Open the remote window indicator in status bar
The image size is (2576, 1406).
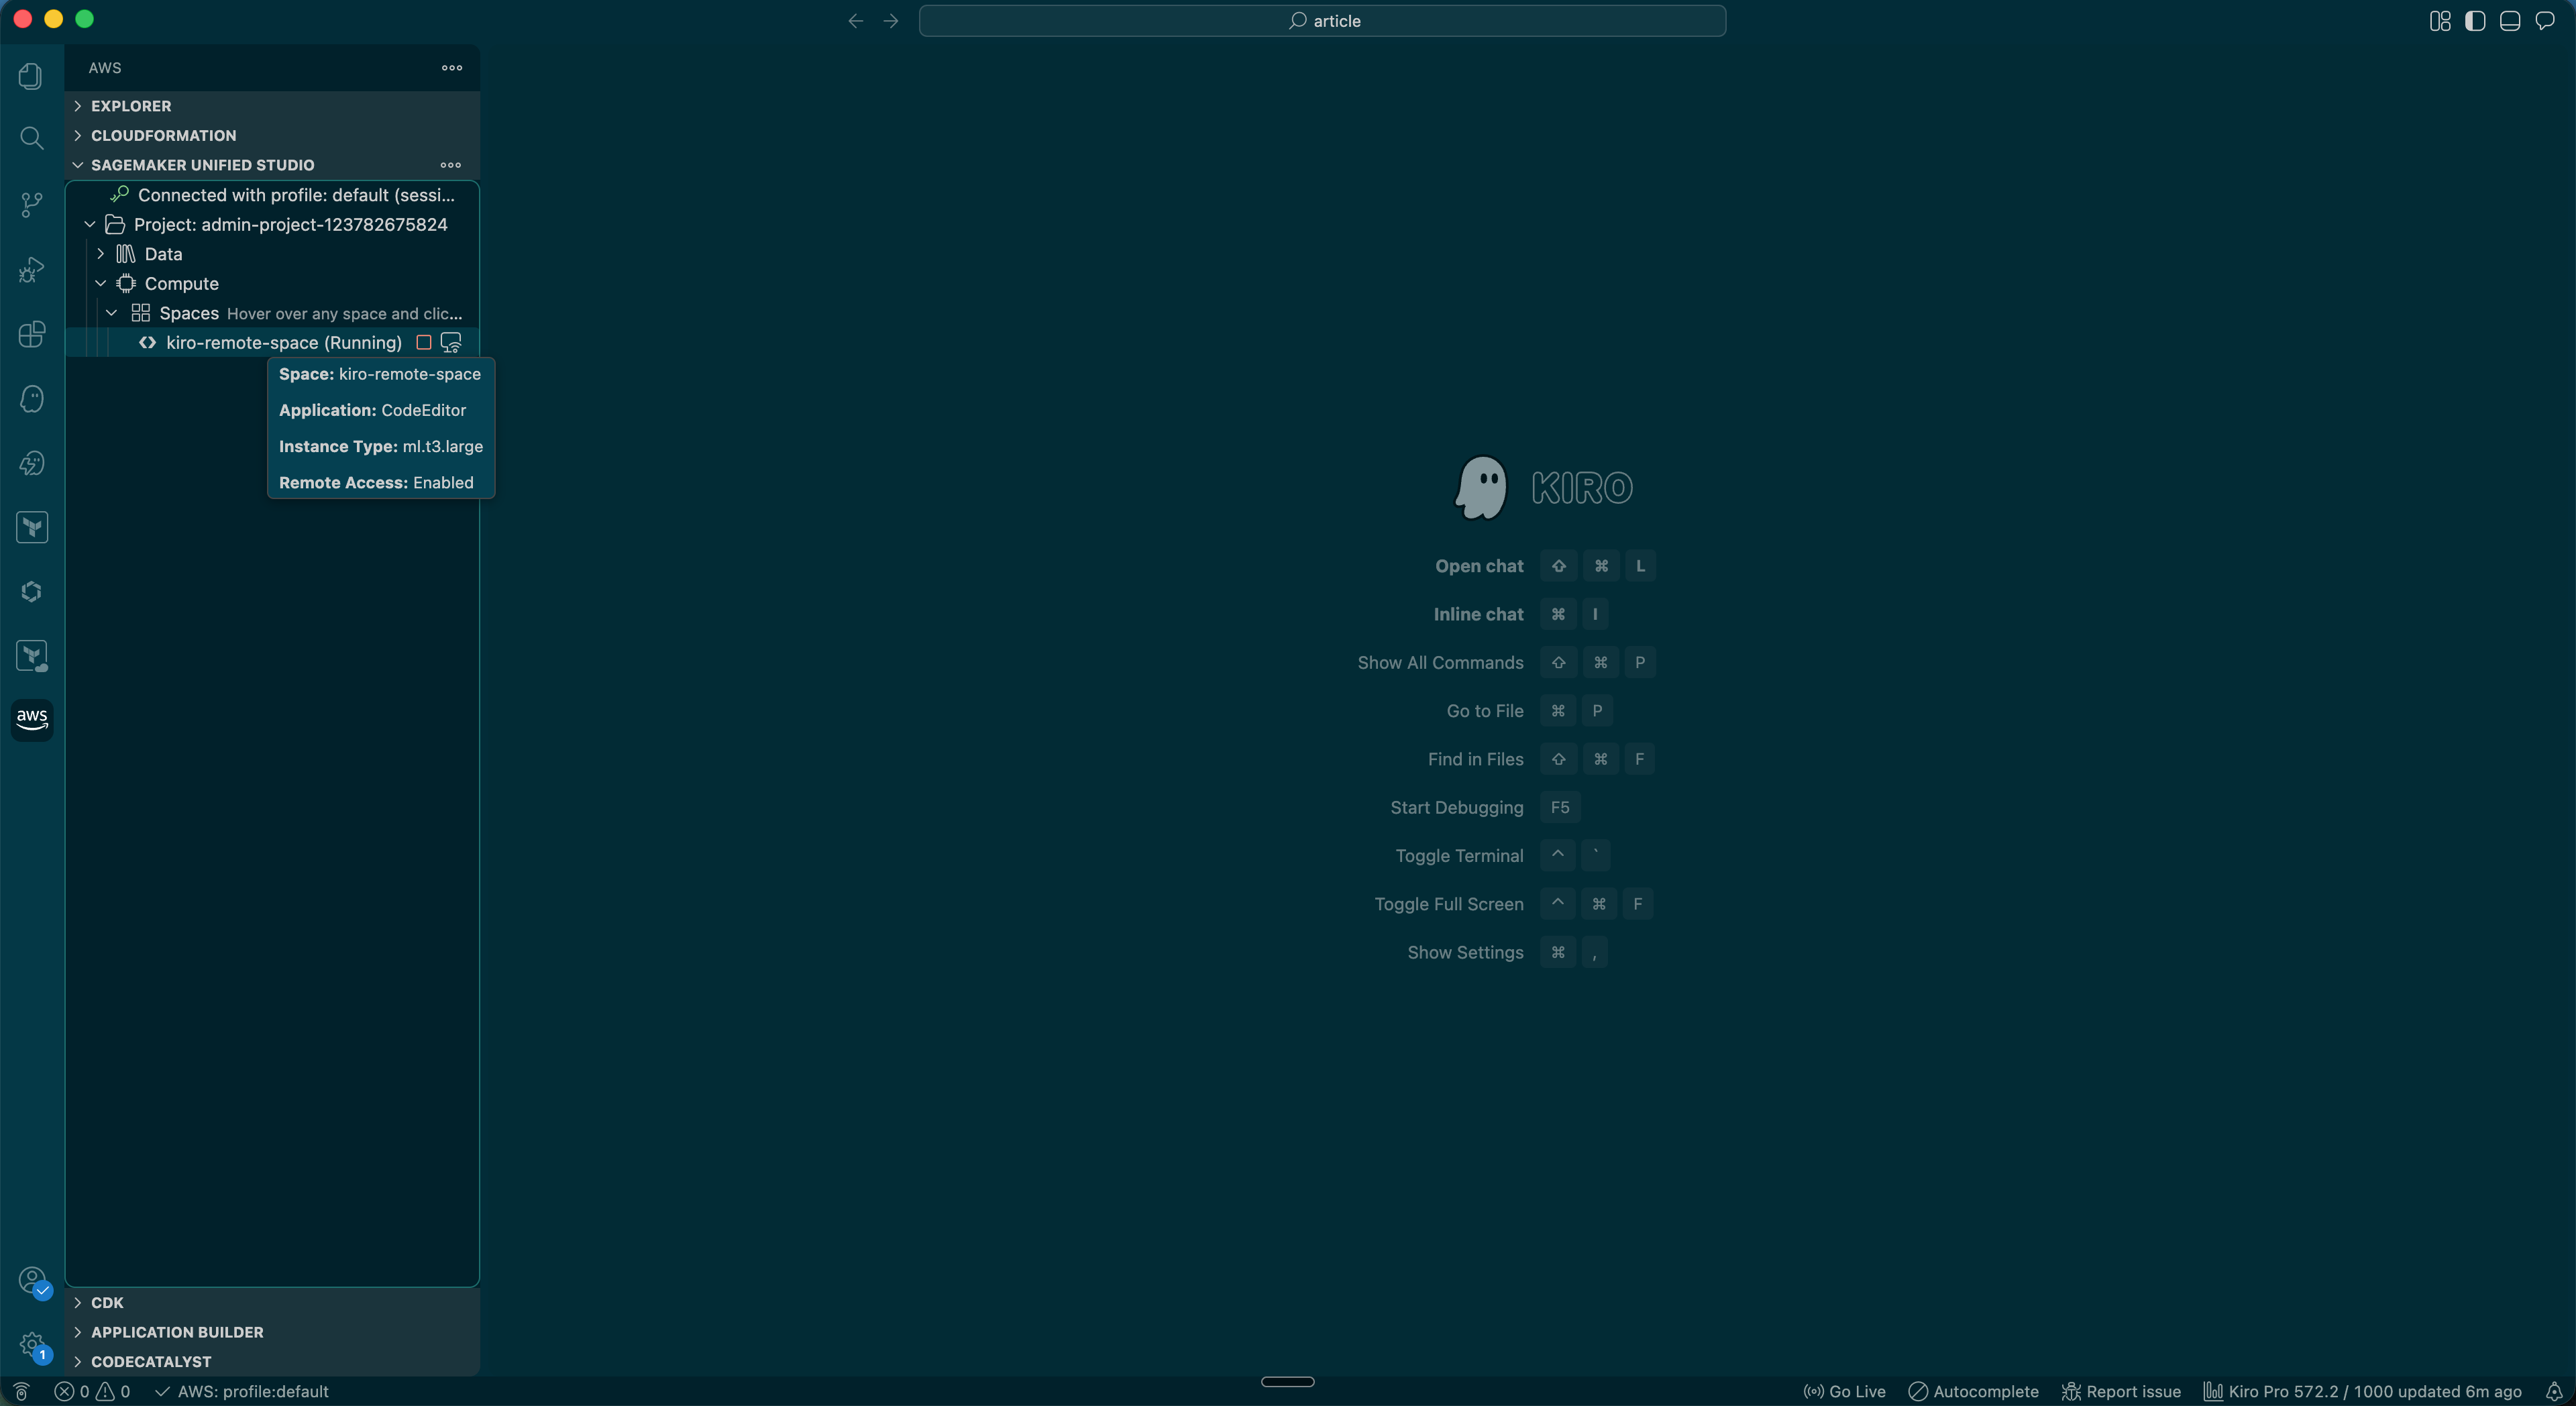tap(21, 1391)
